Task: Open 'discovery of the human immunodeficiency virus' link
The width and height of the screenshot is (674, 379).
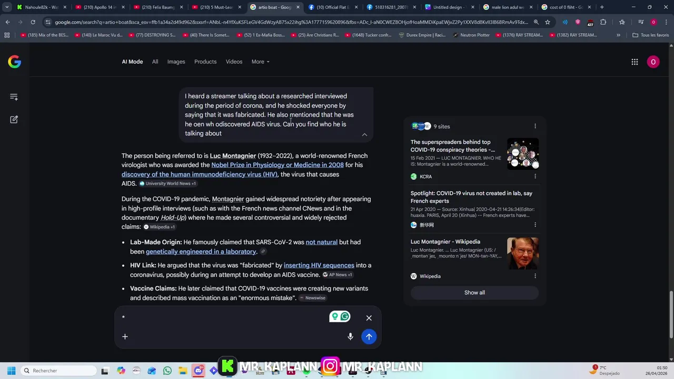Action: [x=200, y=174]
